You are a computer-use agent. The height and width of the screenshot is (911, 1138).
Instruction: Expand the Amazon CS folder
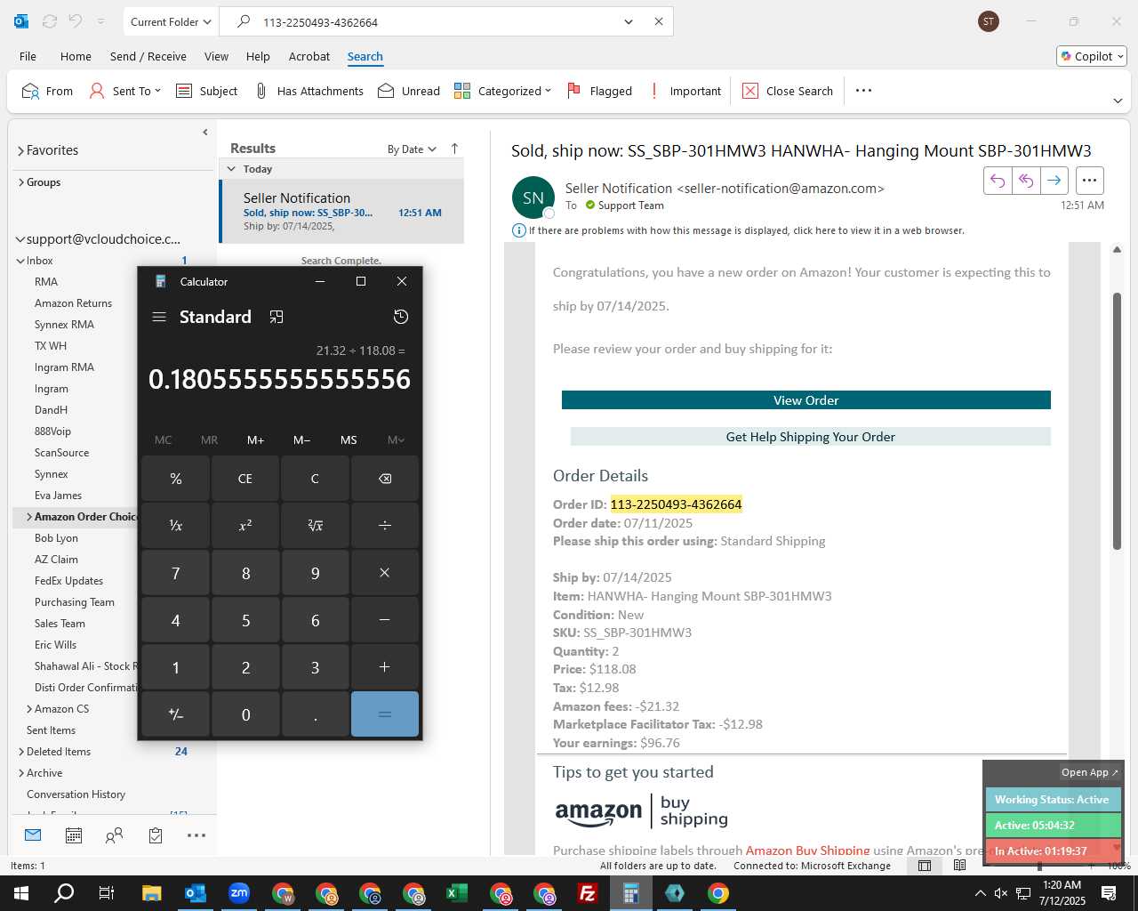tap(29, 709)
